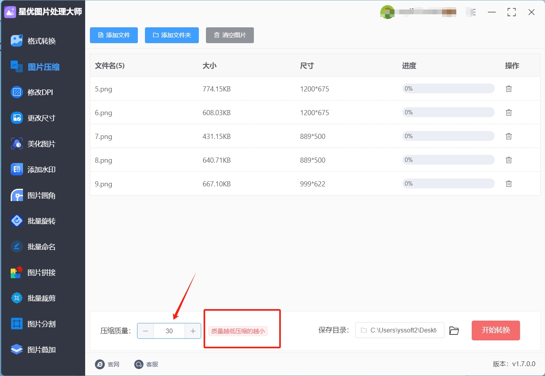
Task: Select the 5.png file name
Action: point(103,89)
